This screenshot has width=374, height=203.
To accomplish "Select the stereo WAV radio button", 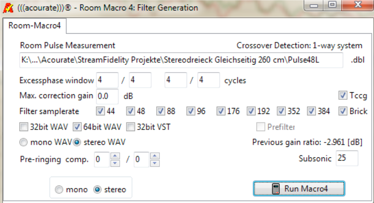I will pos(77,142).
